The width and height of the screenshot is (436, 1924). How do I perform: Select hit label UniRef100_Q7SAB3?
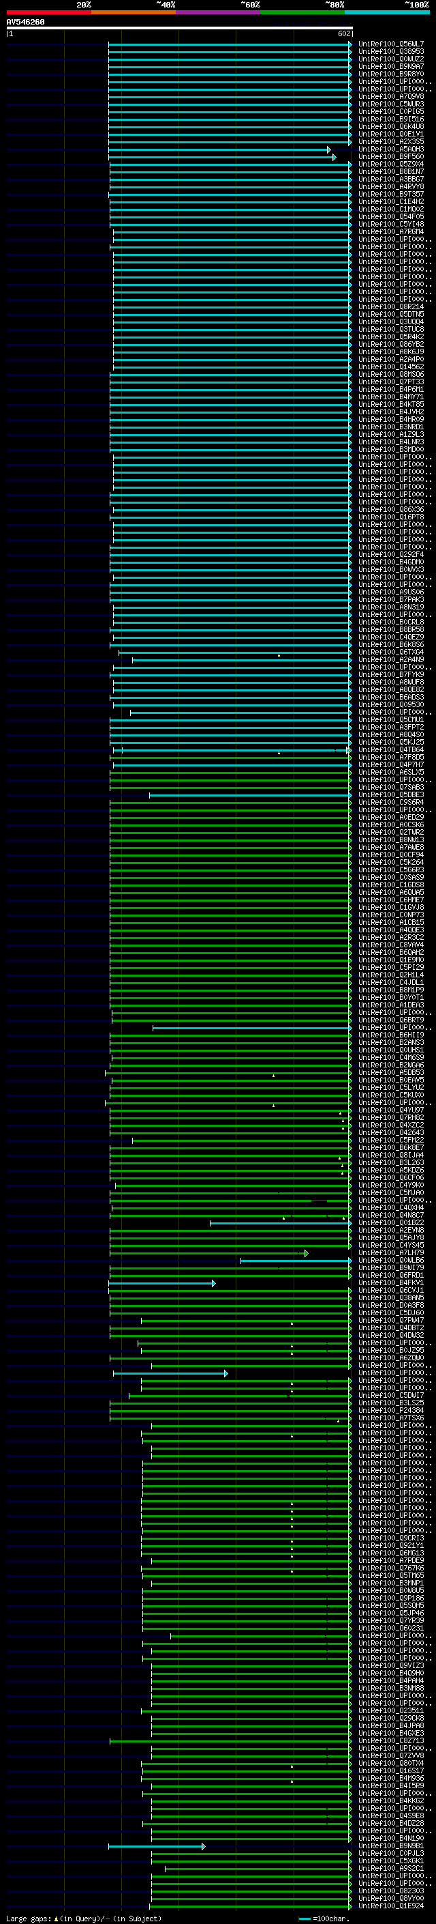[x=390, y=787]
